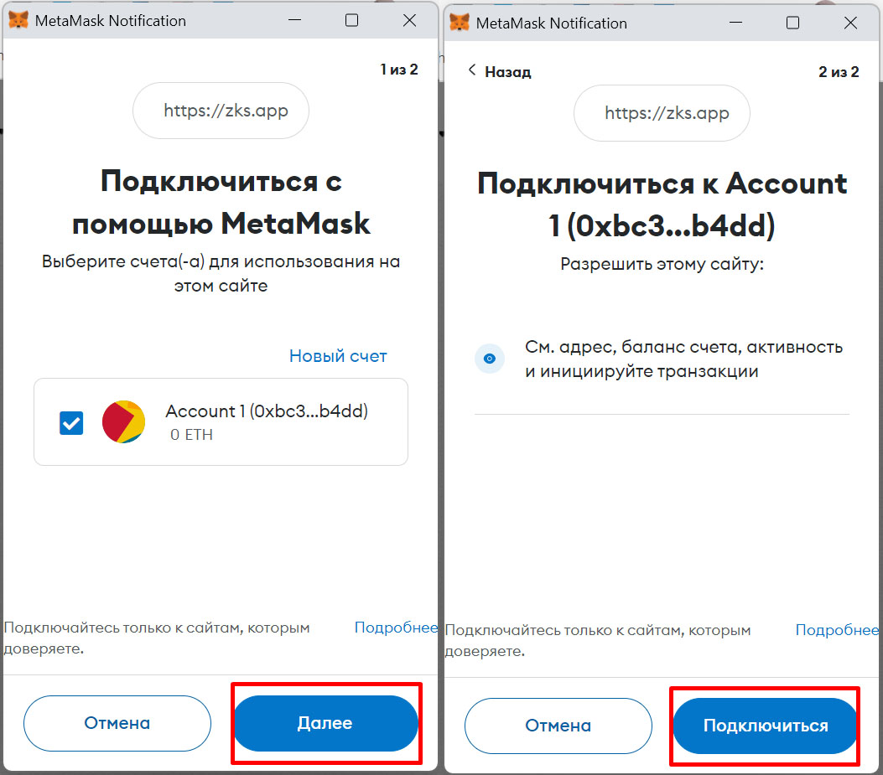Switch to step 2 из 2 indicator
This screenshot has height=775, width=883.
(839, 71)
